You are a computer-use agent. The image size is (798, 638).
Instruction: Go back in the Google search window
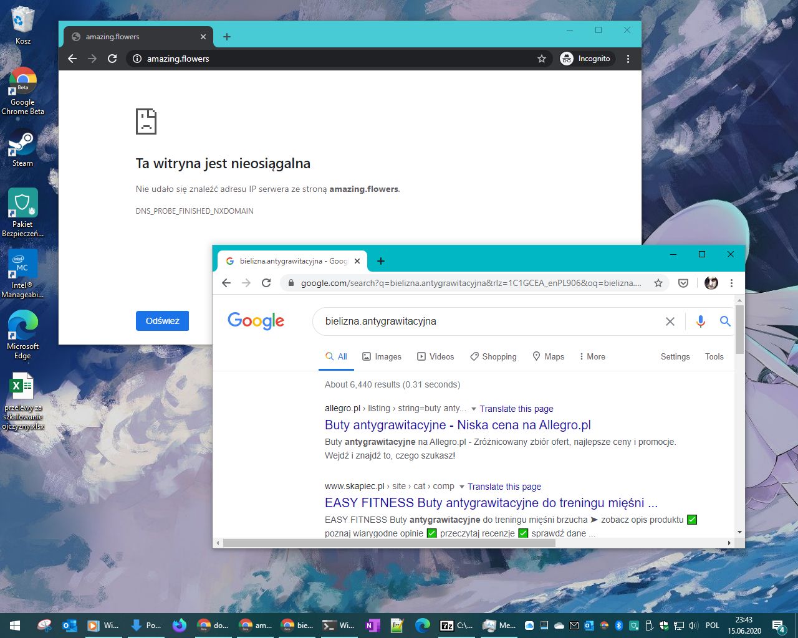click(x=226, y=283)
